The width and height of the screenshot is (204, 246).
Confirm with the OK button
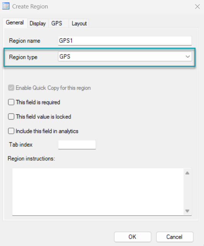coord(132,237)
